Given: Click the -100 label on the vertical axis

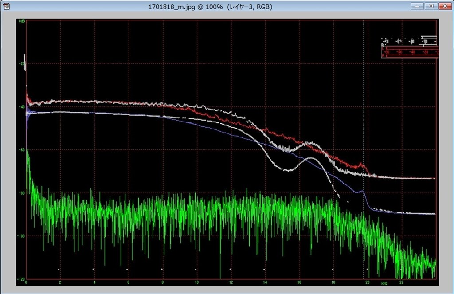Looking at the screenshot, I should (x=21, y=236).
